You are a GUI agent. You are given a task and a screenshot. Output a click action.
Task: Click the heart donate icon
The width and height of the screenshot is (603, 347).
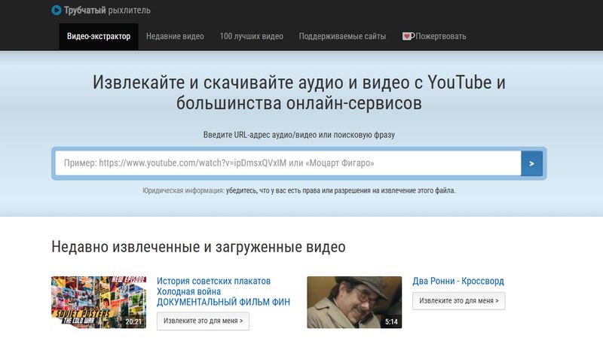tap(408, 36)
